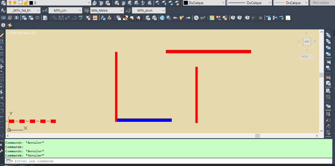Viewport: 335px width, 166px height.
Task: Click the text with blue square icon
Action: [103, 18]
